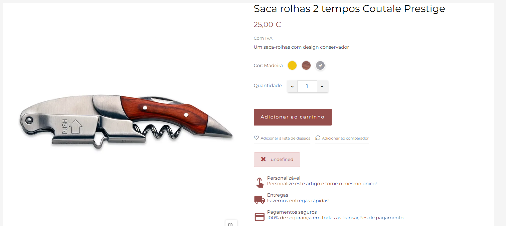Viewport: 506px width, 226px height.
Task: Click the Personalizável hand-touch icon
Action: click(260, 183)
